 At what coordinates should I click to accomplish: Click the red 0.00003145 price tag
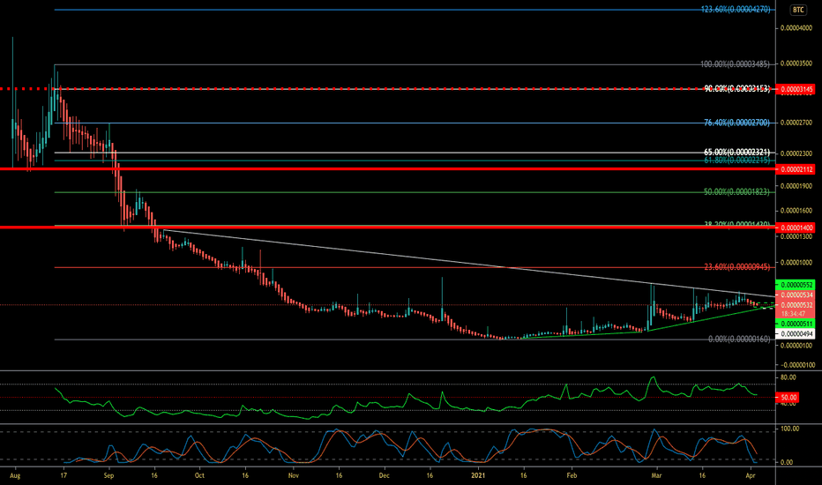pos(796,89)
